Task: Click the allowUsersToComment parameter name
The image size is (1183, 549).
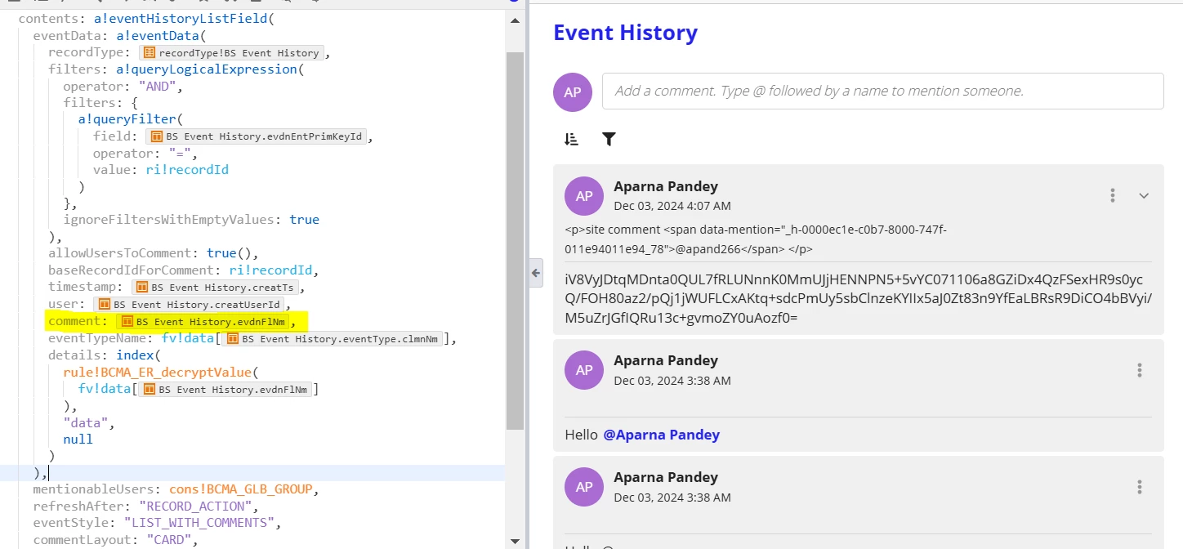Action: 120,253
